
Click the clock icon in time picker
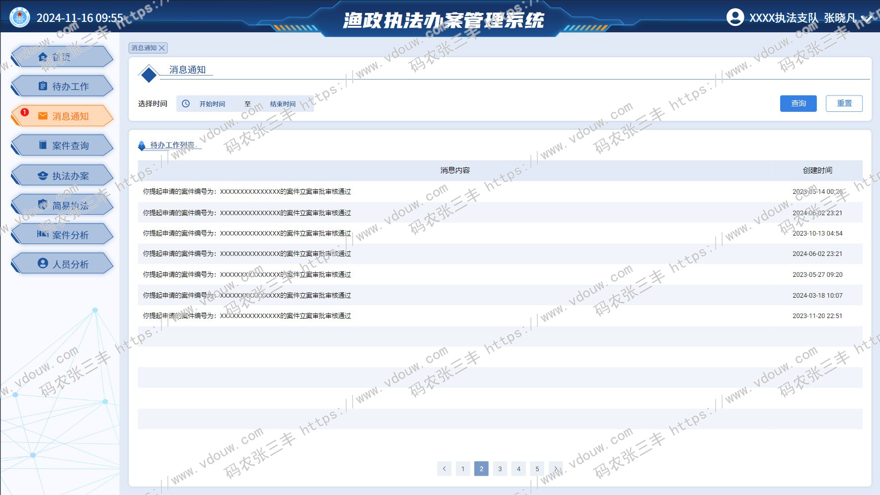click(x=186, y=104)
